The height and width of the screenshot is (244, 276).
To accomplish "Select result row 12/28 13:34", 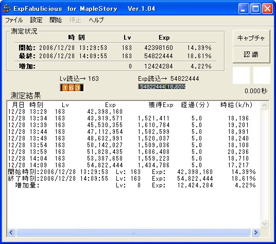I will (x=129, y=118).
